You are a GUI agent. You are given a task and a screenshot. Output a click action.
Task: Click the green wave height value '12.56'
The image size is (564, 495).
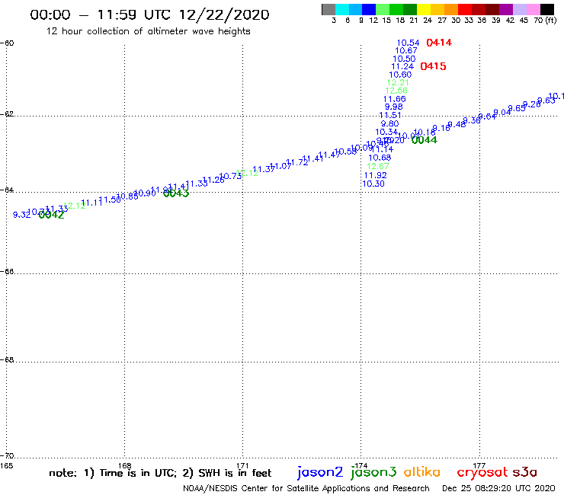pos(396,91)
